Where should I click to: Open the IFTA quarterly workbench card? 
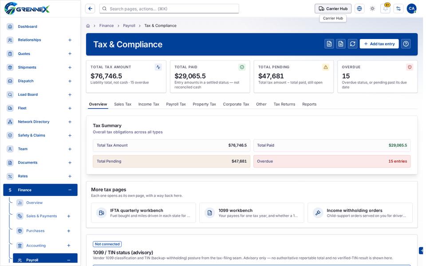143,213
